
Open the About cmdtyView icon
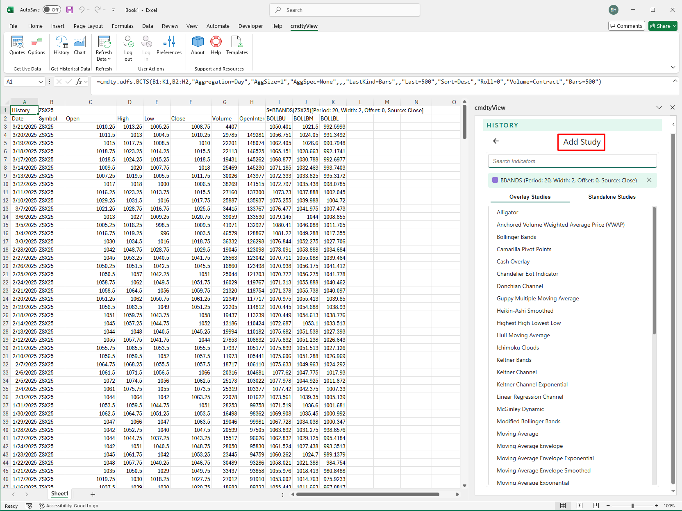tap(198, 45)
